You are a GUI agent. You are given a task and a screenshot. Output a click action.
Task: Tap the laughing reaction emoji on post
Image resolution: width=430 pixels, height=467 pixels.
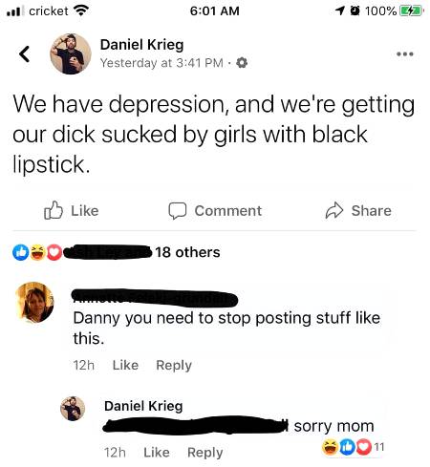[38, 252]
